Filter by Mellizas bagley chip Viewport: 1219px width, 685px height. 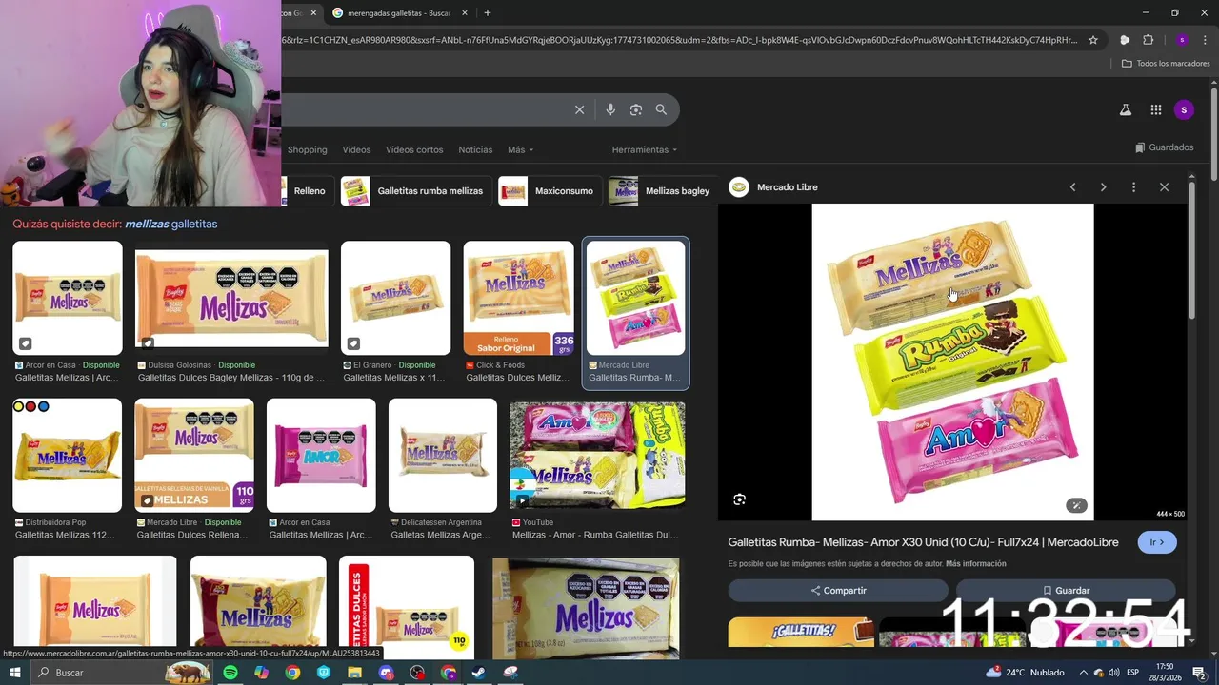[x=662, y=190]
